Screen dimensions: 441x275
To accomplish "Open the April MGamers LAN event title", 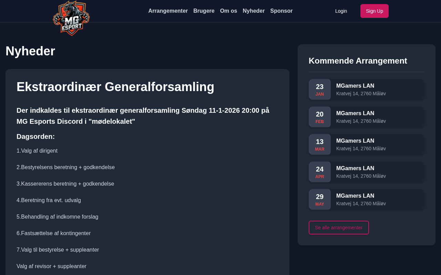I will tap(355, 168).
